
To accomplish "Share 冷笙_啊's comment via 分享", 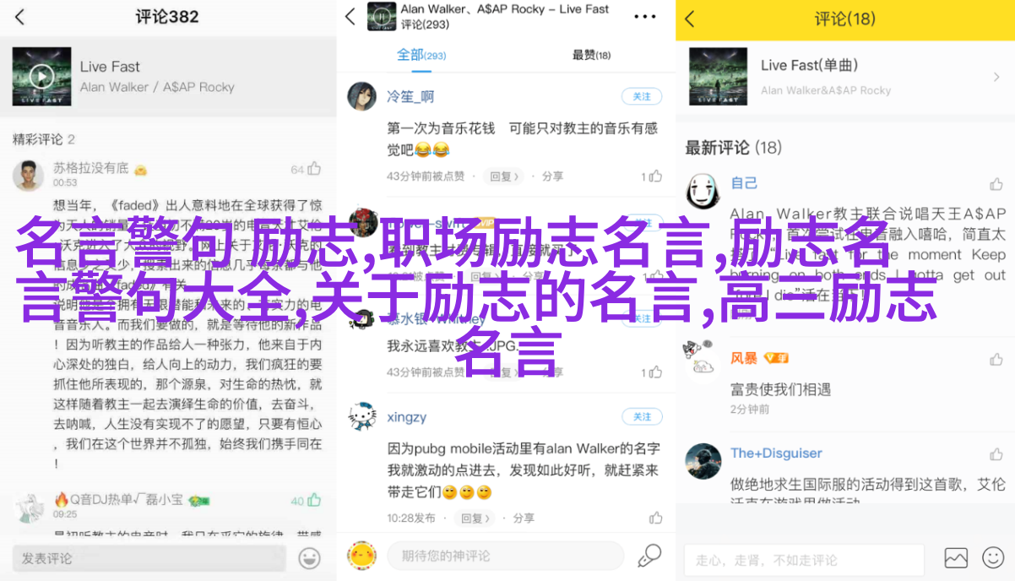I will click(552, 176).
